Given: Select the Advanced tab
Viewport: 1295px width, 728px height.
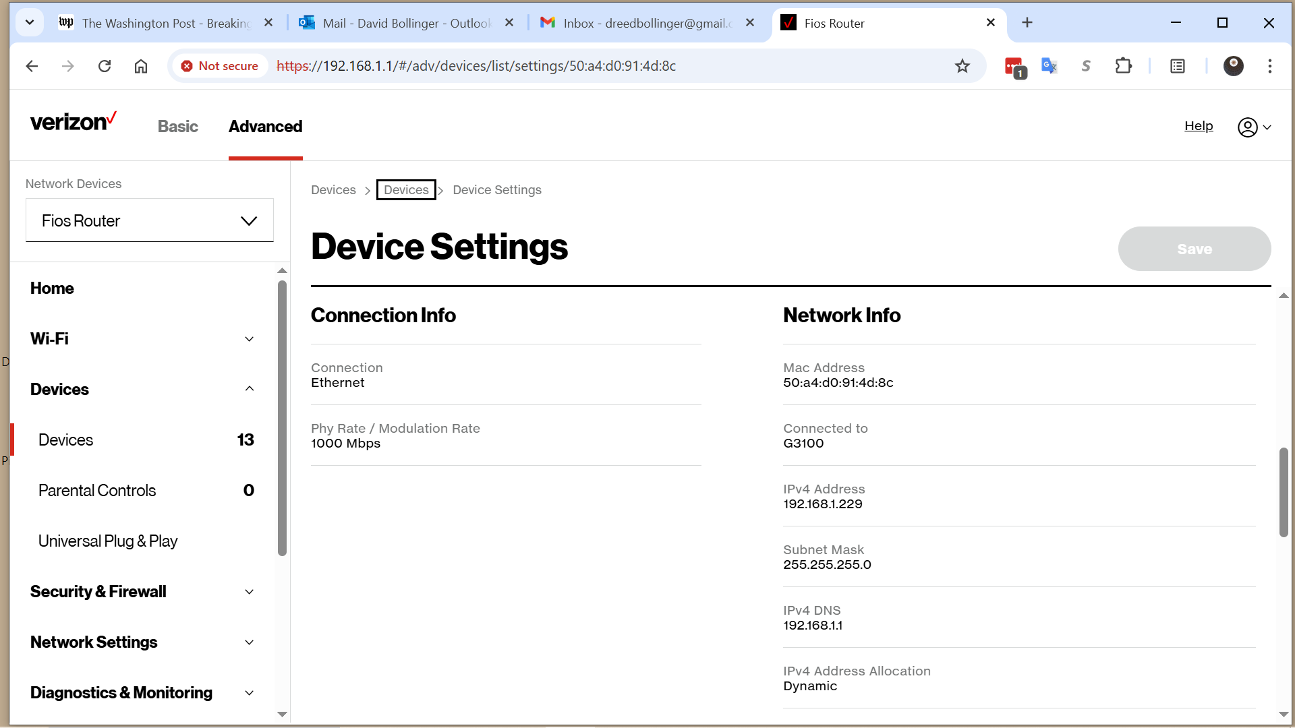Looking at the screenshot, I should (266, 126).
